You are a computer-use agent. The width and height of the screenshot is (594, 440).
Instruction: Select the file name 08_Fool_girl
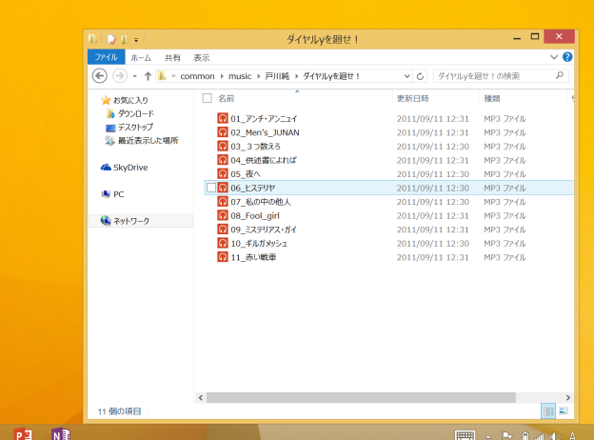point(255,215)
